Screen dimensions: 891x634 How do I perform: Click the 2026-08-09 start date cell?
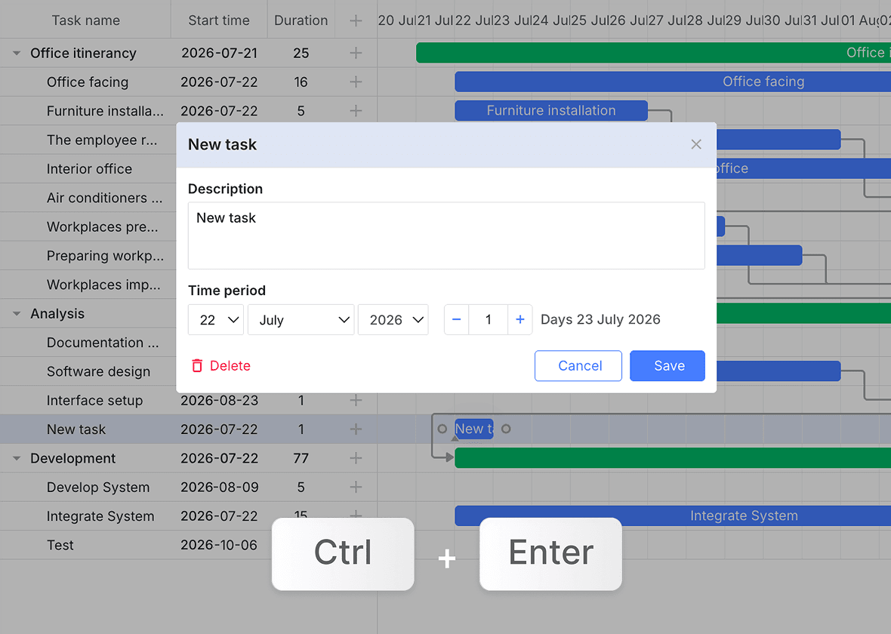219,488
